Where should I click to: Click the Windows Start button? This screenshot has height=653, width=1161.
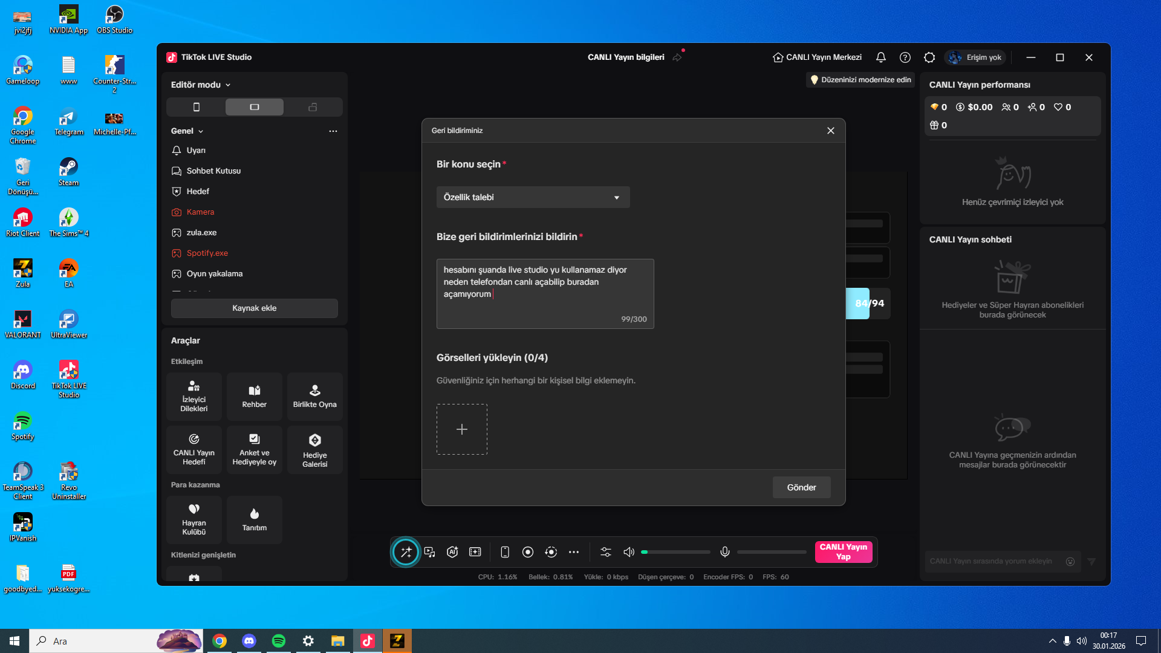pyautogui.click(x=15, y=641)
